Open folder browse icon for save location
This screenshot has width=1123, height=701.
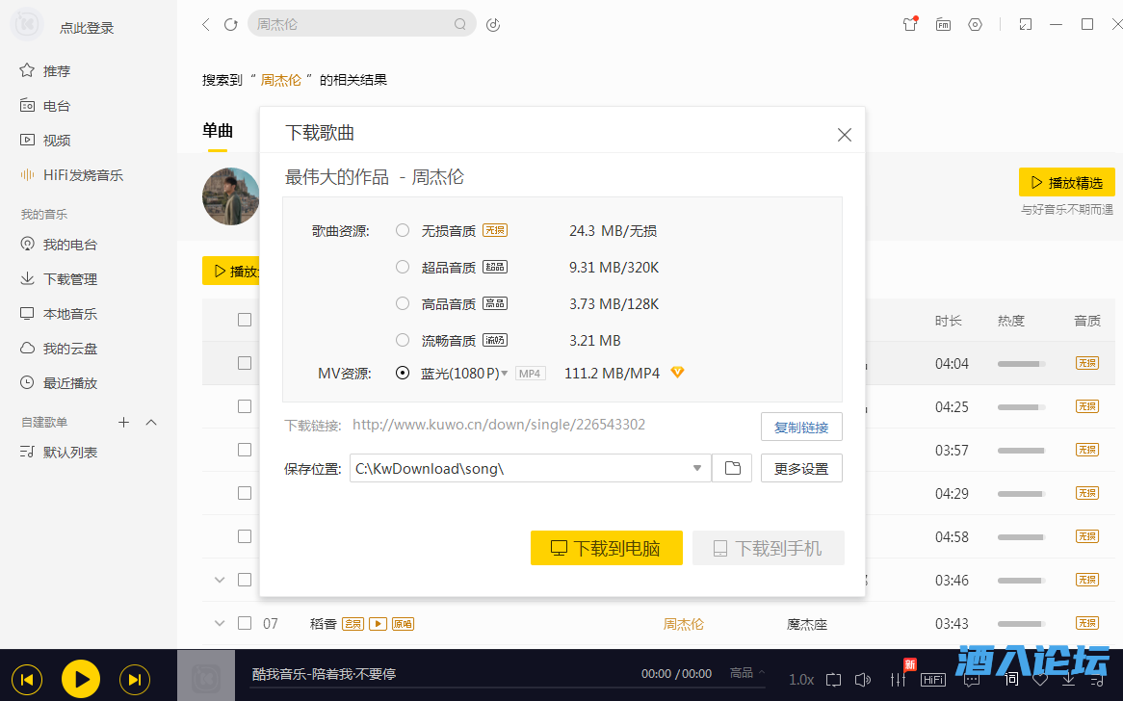(732, 468)
